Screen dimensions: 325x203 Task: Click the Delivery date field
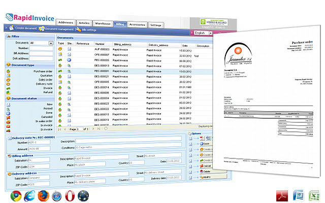174,178
